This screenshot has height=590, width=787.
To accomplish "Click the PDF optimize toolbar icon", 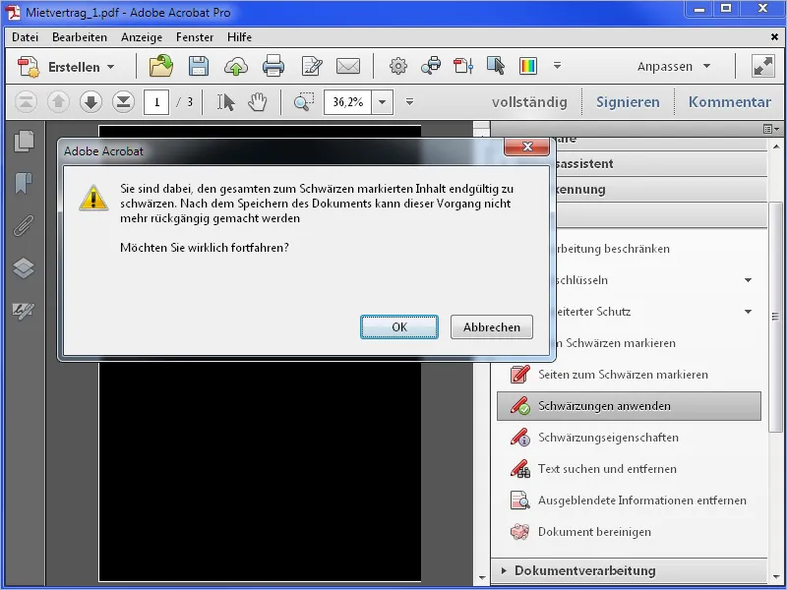I will (463, 66).
